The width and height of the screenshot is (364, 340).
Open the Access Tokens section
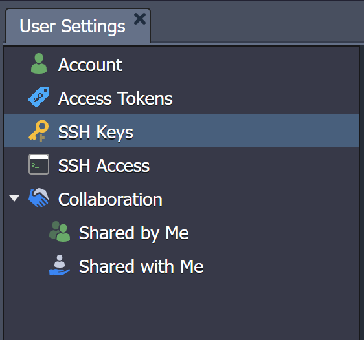click(115, 99)
